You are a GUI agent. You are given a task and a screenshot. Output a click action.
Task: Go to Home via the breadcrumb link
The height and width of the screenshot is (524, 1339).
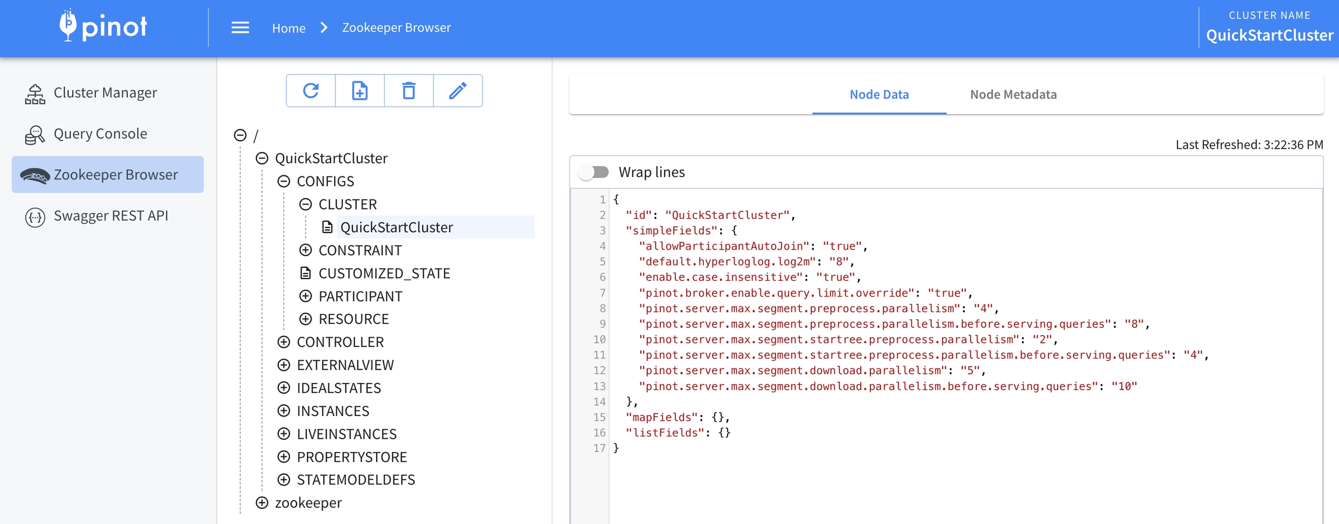289,28
